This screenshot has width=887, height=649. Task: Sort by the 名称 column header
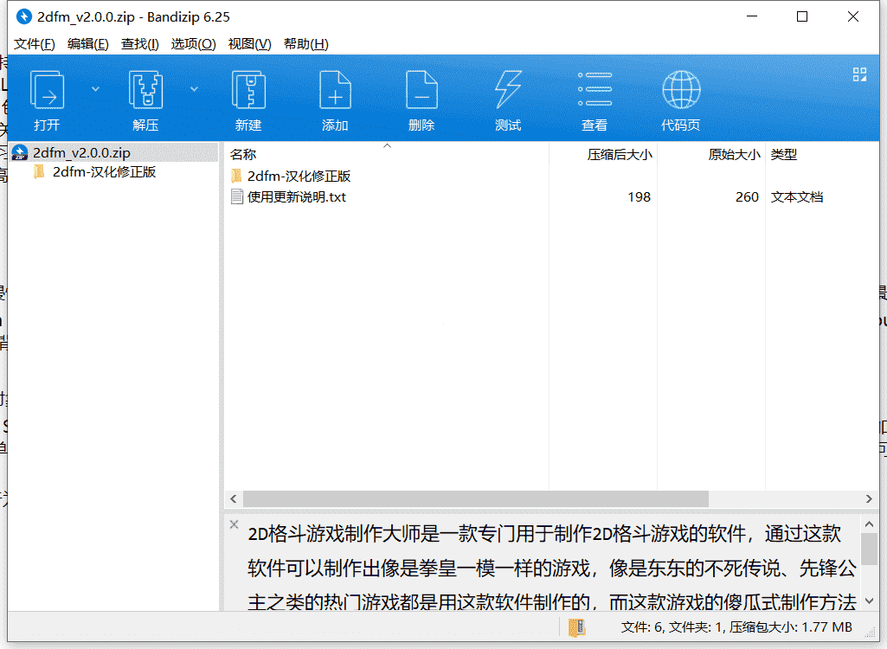[386, 154]
